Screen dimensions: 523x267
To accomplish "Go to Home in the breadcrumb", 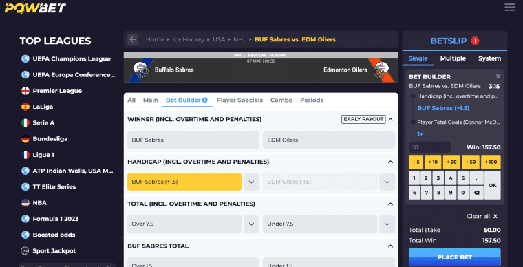I will [x=155, y=39].
